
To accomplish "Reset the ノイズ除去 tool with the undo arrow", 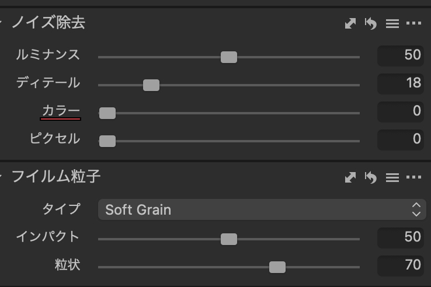I will click(371, 23).
